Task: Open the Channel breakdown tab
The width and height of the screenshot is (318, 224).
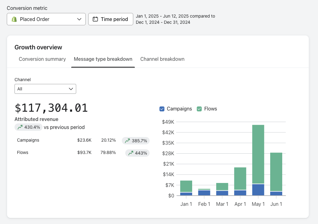Action: coord(162,59)
